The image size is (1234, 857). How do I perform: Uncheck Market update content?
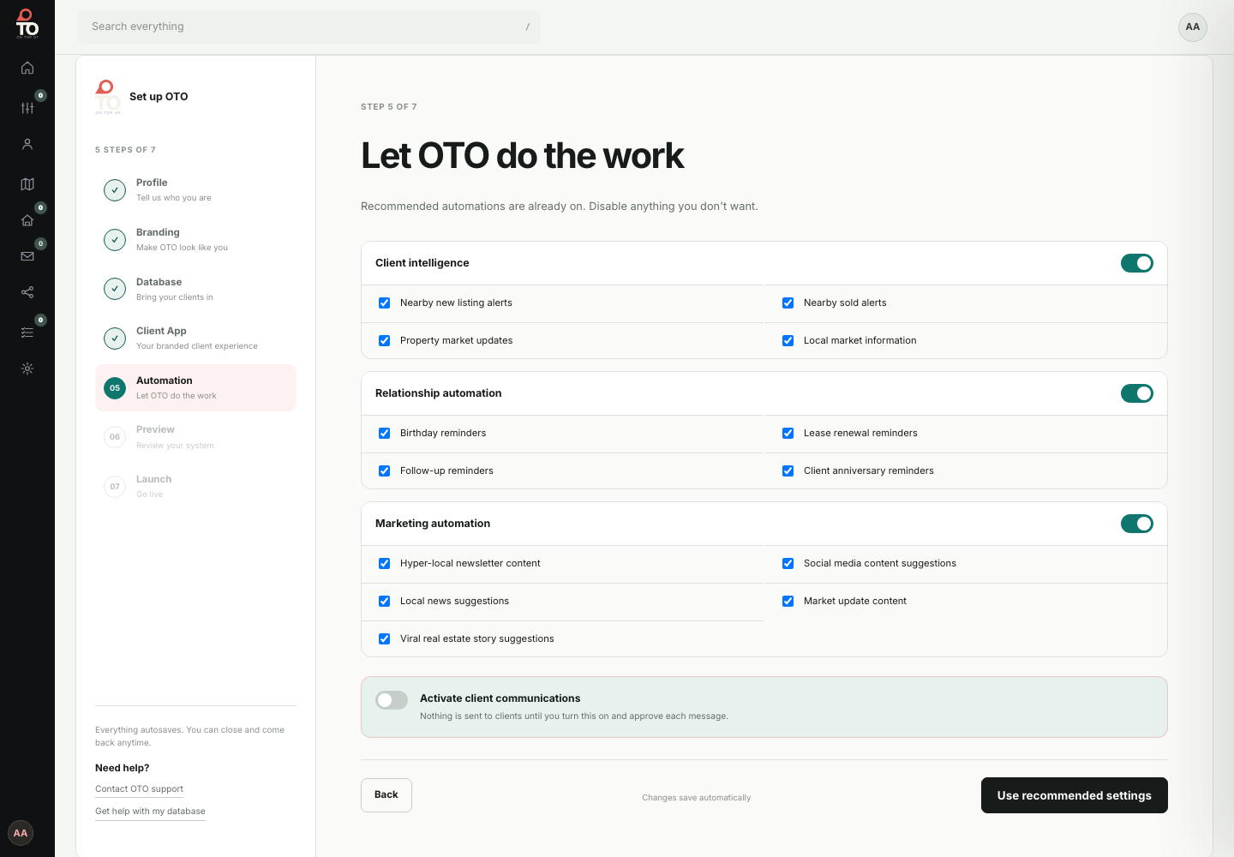click(788, 601)
